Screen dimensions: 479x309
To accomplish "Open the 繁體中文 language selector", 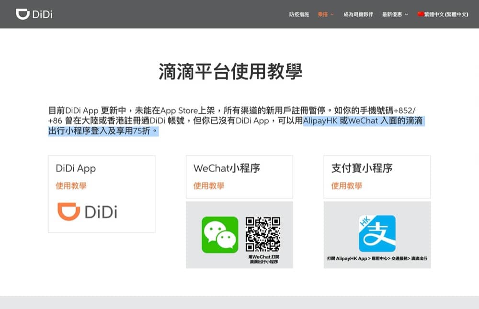I will click(443, 14).
